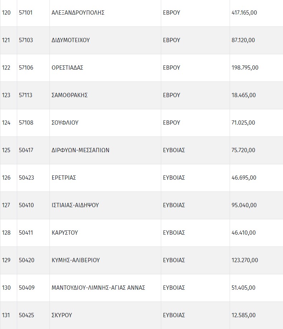Image resolution: width=283 pixels, height=329 pixels.
Task: Select the ΕΡΕΤΡΙΑΣ municipality
Action: pyautogui.click(x=64, y=178)
